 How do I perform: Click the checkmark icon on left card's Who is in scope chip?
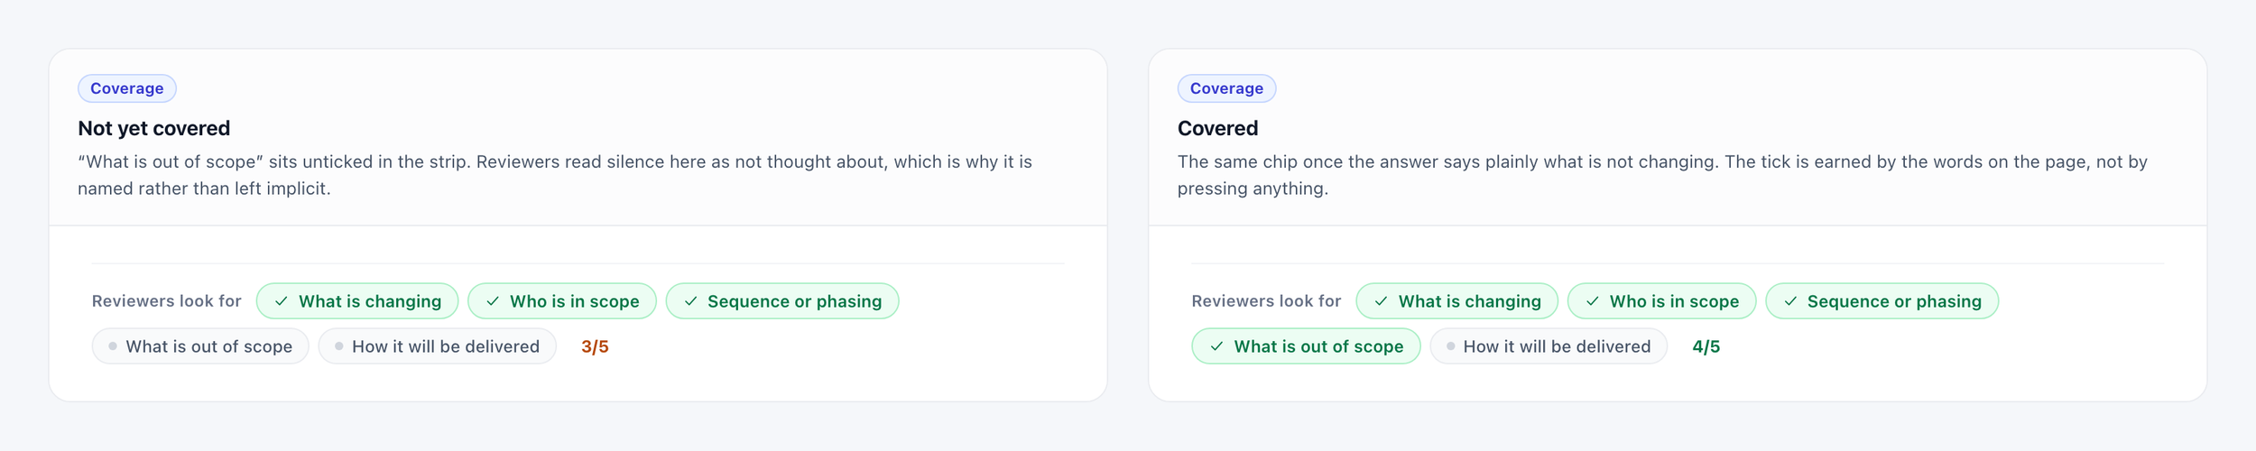click(493, 301)
